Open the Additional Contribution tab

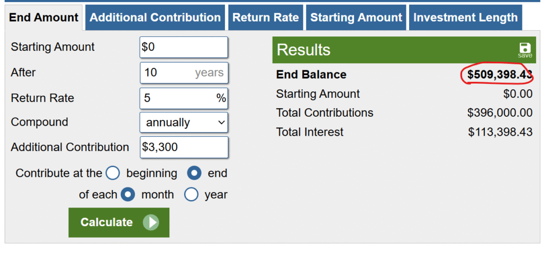(155, 17)
